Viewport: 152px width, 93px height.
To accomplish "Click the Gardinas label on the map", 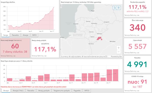I will coord(91,44).
